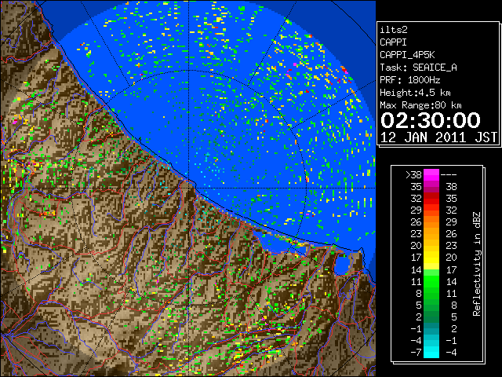Click the 'Task: SEAICE_A' line
502x377 pixels.
click(418, 68)
